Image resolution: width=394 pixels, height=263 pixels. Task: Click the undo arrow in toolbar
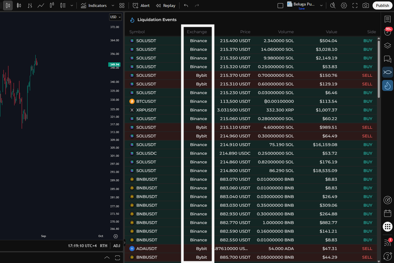(186, 5)
